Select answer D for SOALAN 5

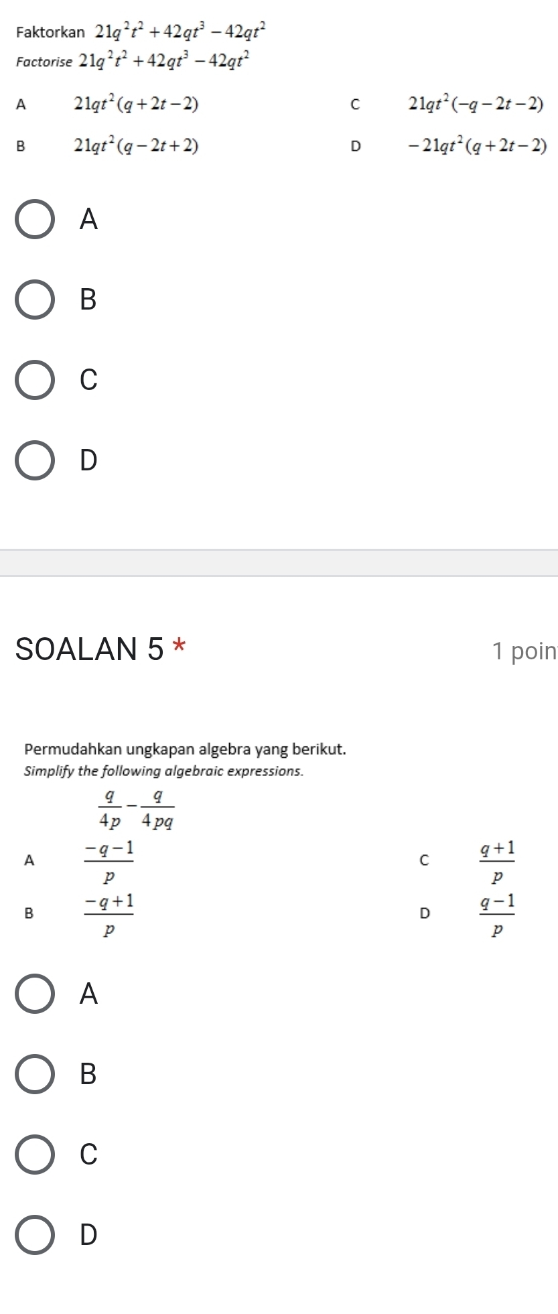pyautogui.click(x=35, y=1234)
